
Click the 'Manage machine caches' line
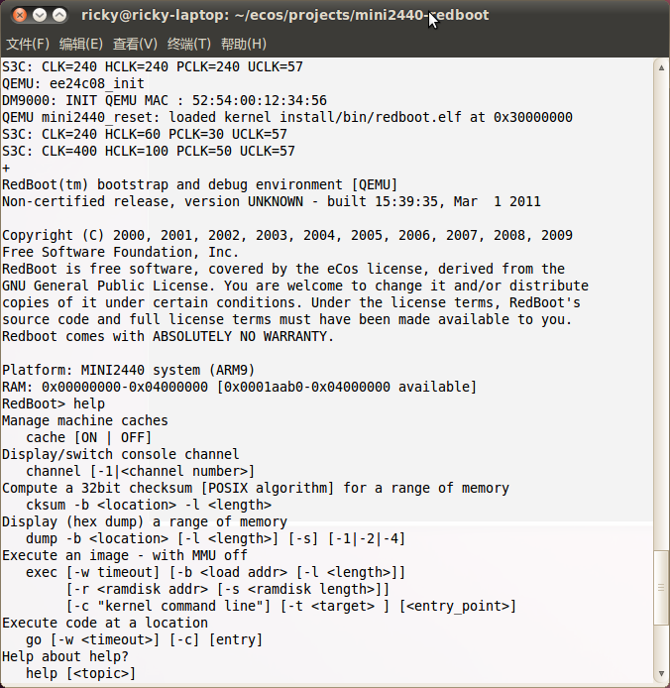pos(85,420)
